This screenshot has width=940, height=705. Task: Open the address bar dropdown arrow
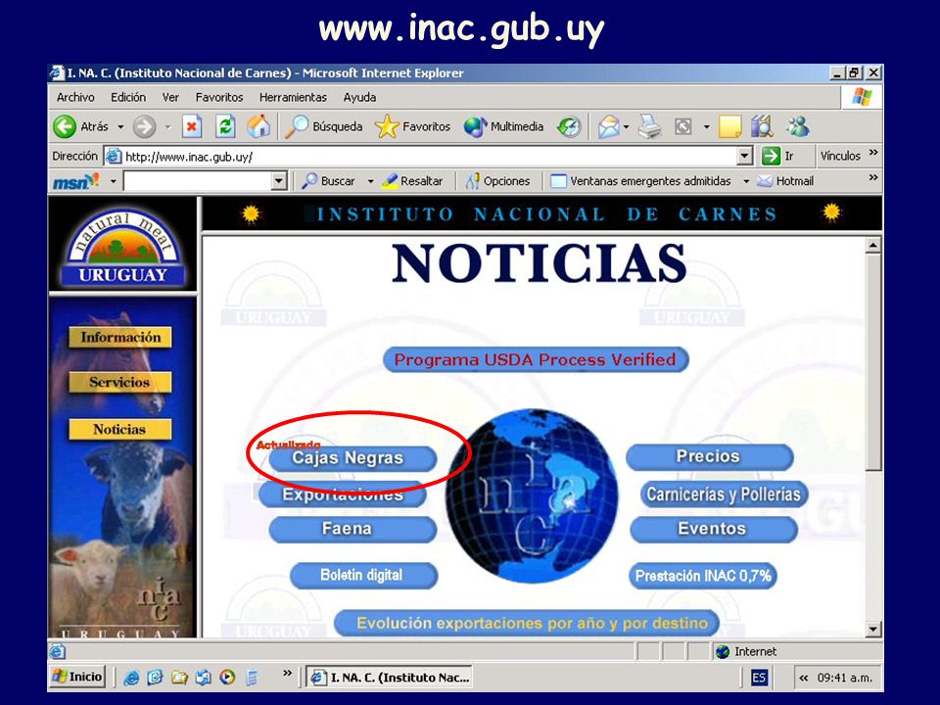click(744, 156)
